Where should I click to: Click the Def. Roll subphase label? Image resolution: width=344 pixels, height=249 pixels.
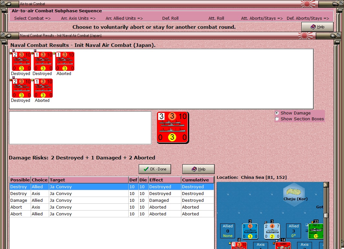click(170, 18)
